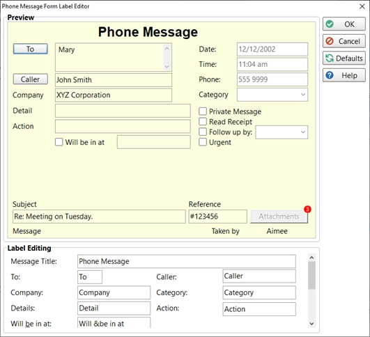Click the Phone field 555 9999
Screen dimensions: 370x337
click(x=272, y=79)
